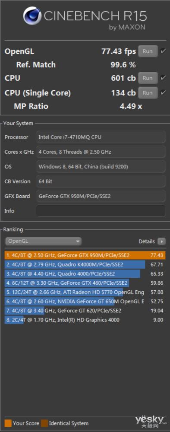Select the GeForce GTX 950M ranking entry
The image size is (170, 432).
tap(85, 255)
